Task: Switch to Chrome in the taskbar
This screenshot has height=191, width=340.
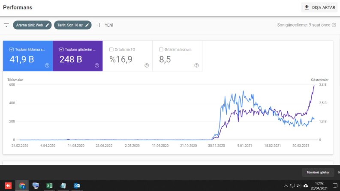Action: pyautogui.click(x=22, y=185)
